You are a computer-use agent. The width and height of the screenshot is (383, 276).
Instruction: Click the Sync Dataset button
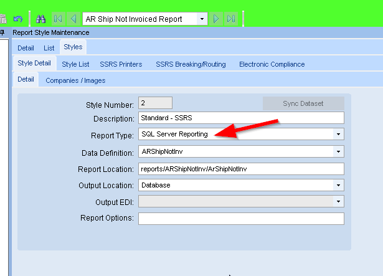click(303, 103)
